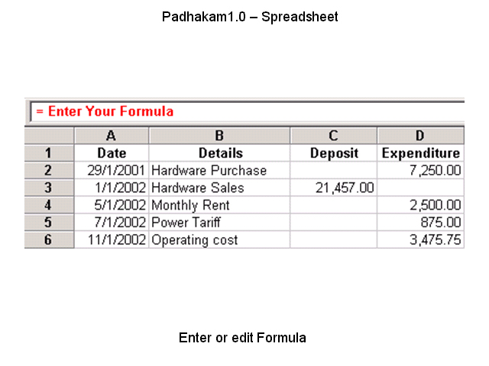Select the 11/1/2002 date cell
Screen dimensions: 489x366
[112, 239]
